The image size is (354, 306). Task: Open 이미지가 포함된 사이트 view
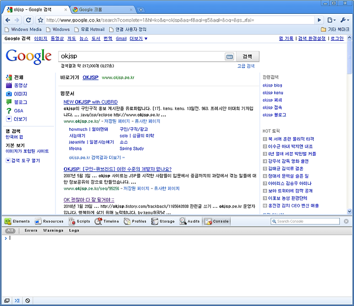point(27,151)
